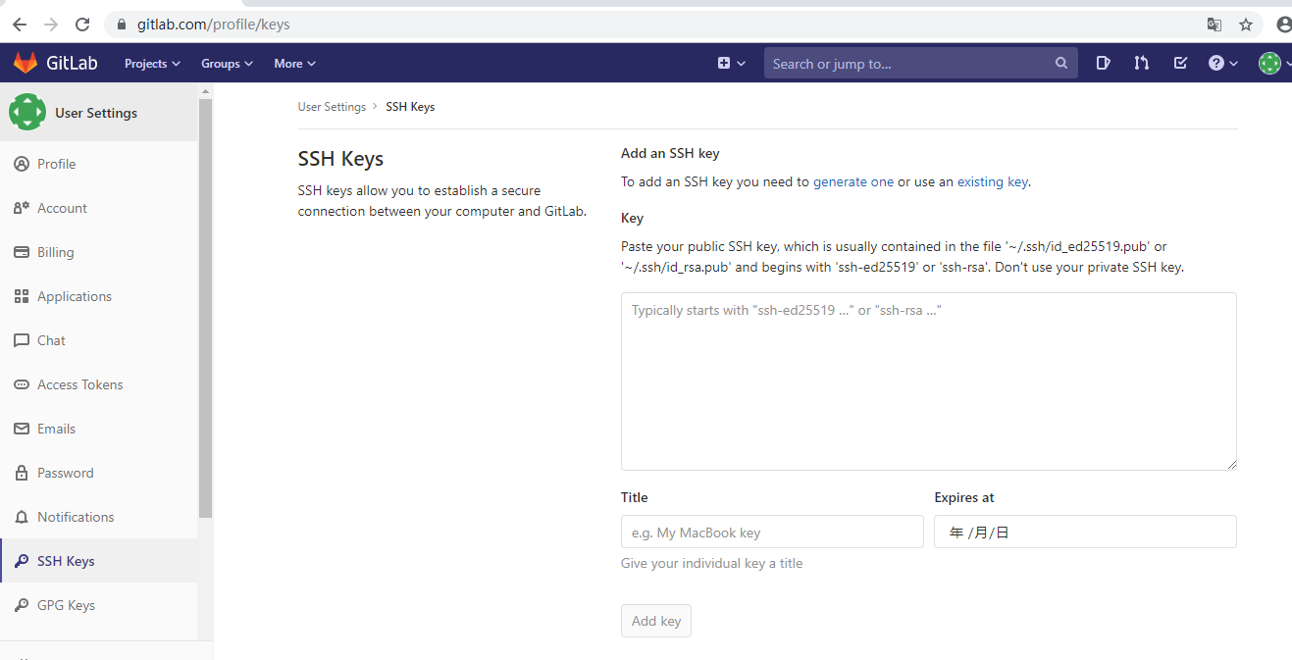Go to Billing settings
Screen dimensions: 1292x660
tap(99, 252)
